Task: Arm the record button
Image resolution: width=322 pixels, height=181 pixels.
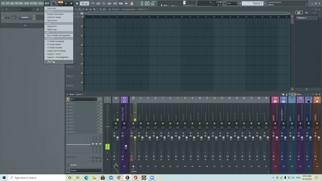Action: [x=77, y=3]
